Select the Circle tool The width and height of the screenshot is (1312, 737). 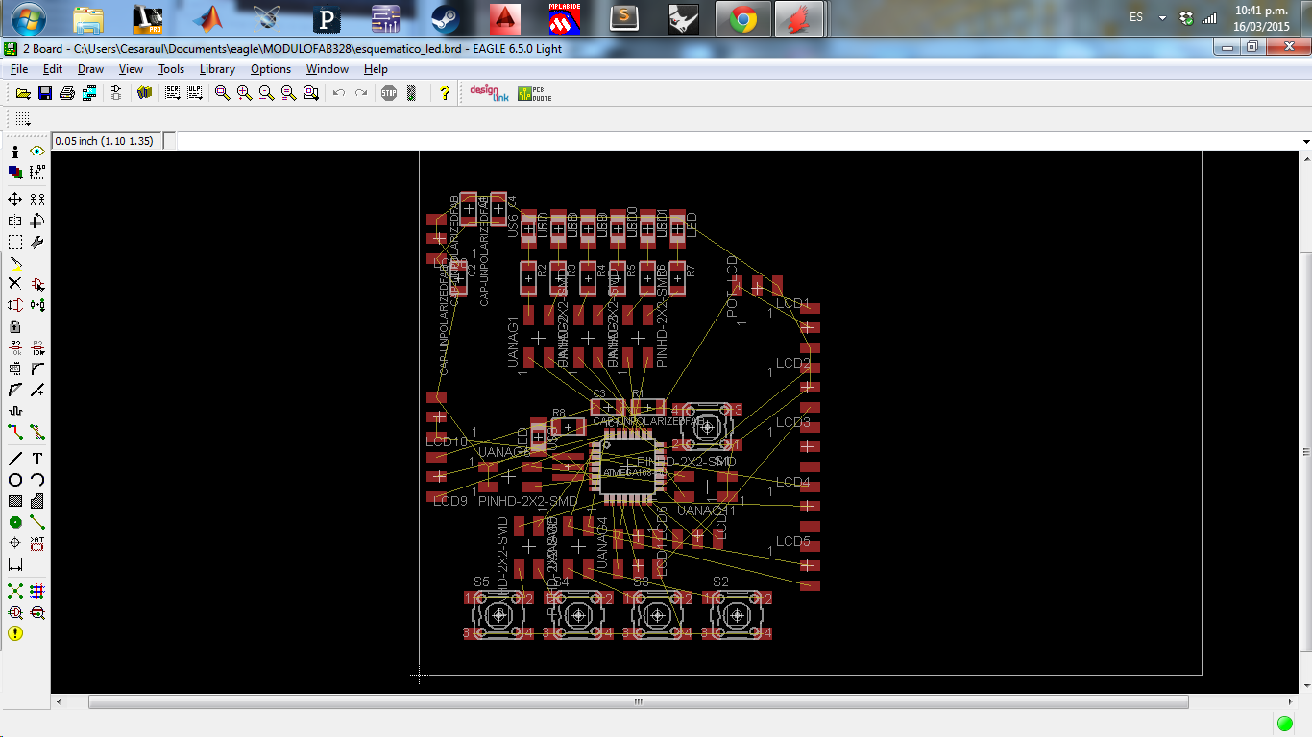point(15,480)
